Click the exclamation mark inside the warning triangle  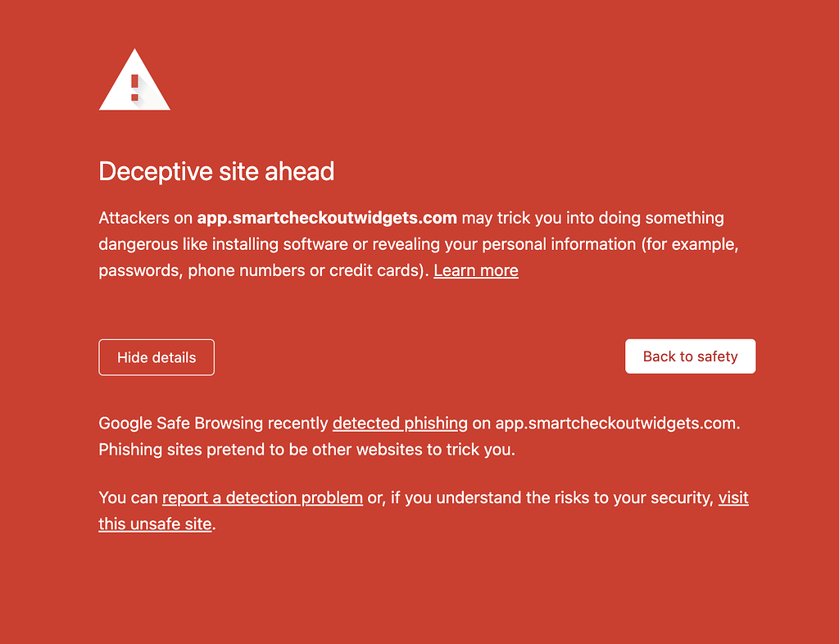[x=134, y=86]
